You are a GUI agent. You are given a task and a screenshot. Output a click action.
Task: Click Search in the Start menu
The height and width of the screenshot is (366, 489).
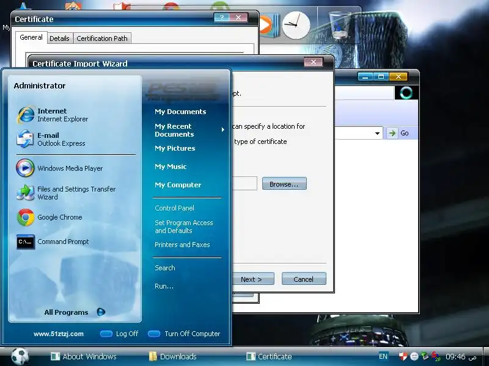[x=164, y=268]
